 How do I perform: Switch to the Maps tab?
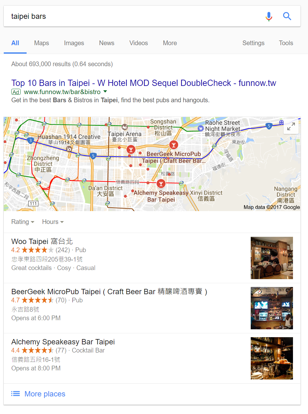pos(42,43)
